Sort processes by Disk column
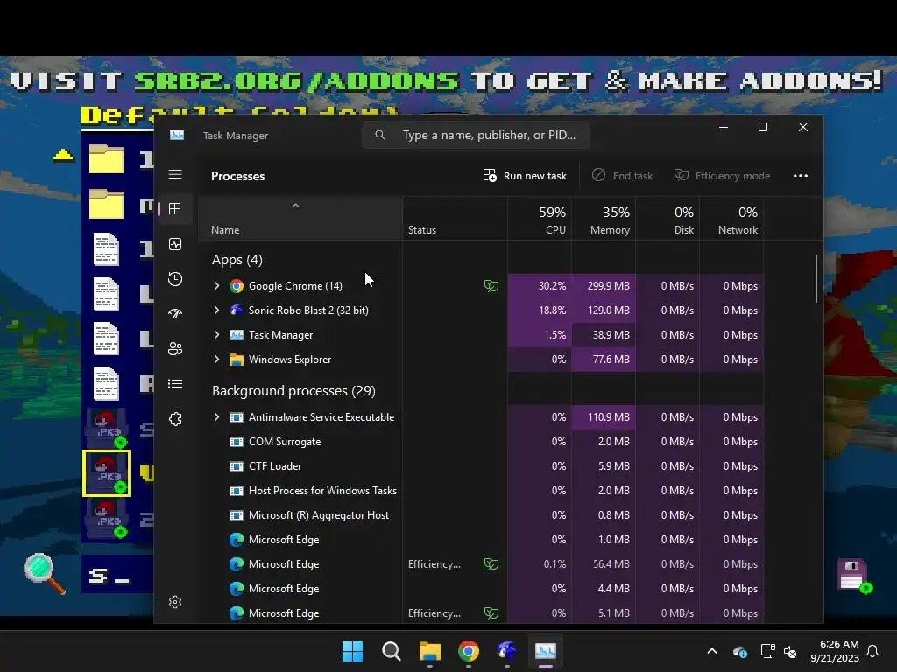Viewport: 897px width, 672px height. 667,219
